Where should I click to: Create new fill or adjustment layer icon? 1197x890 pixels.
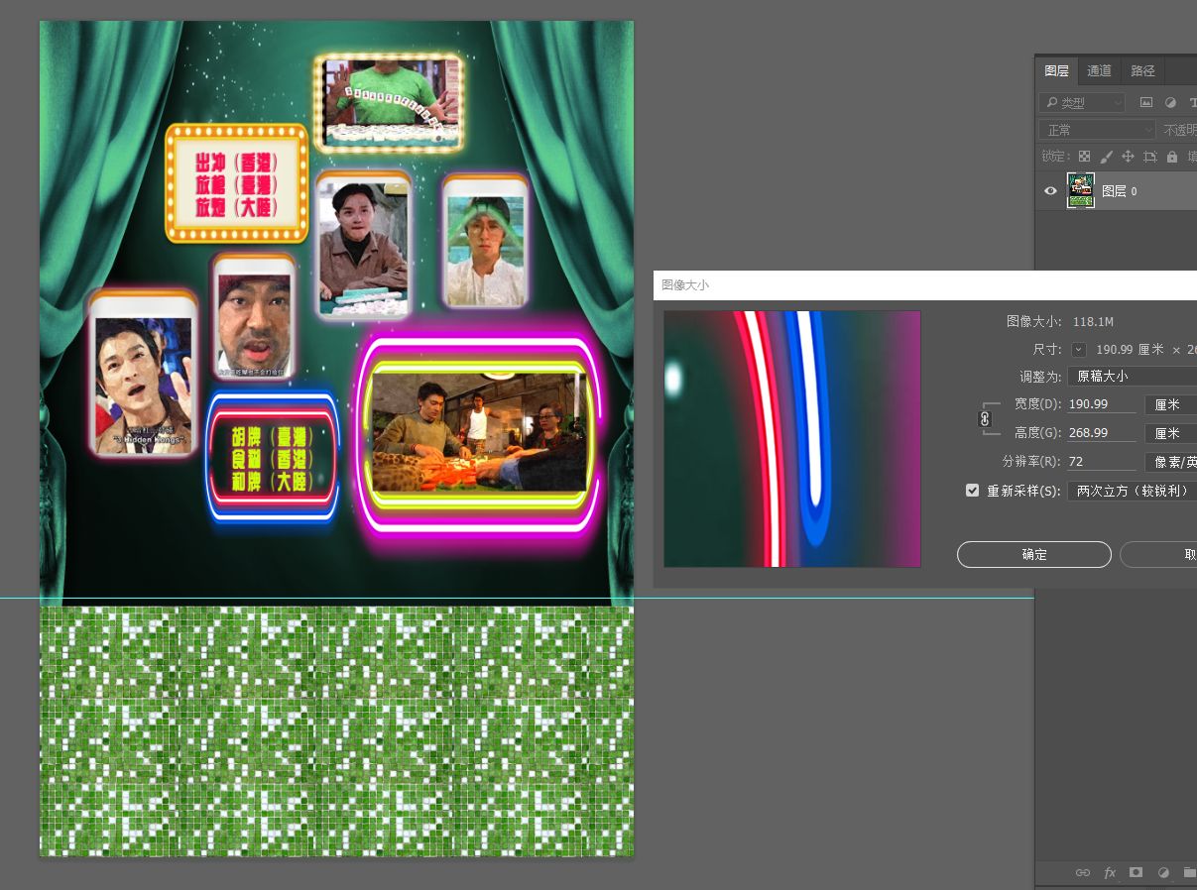tap(1162, 872)
